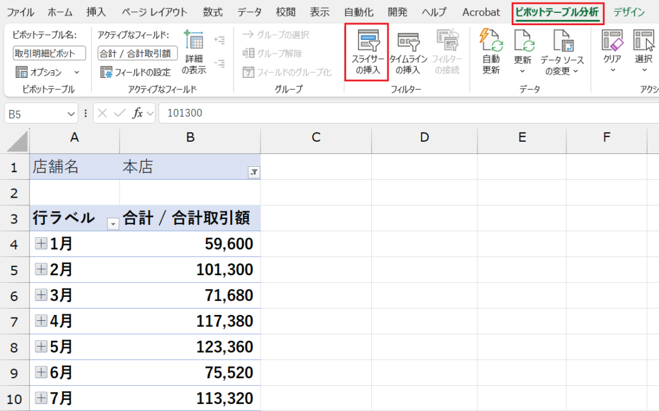Image resolution: width=659 pixels, height=411 pixels.
Task: Click the スライサーの挿入 (Insert Slicer) icon
Action: 367,42
